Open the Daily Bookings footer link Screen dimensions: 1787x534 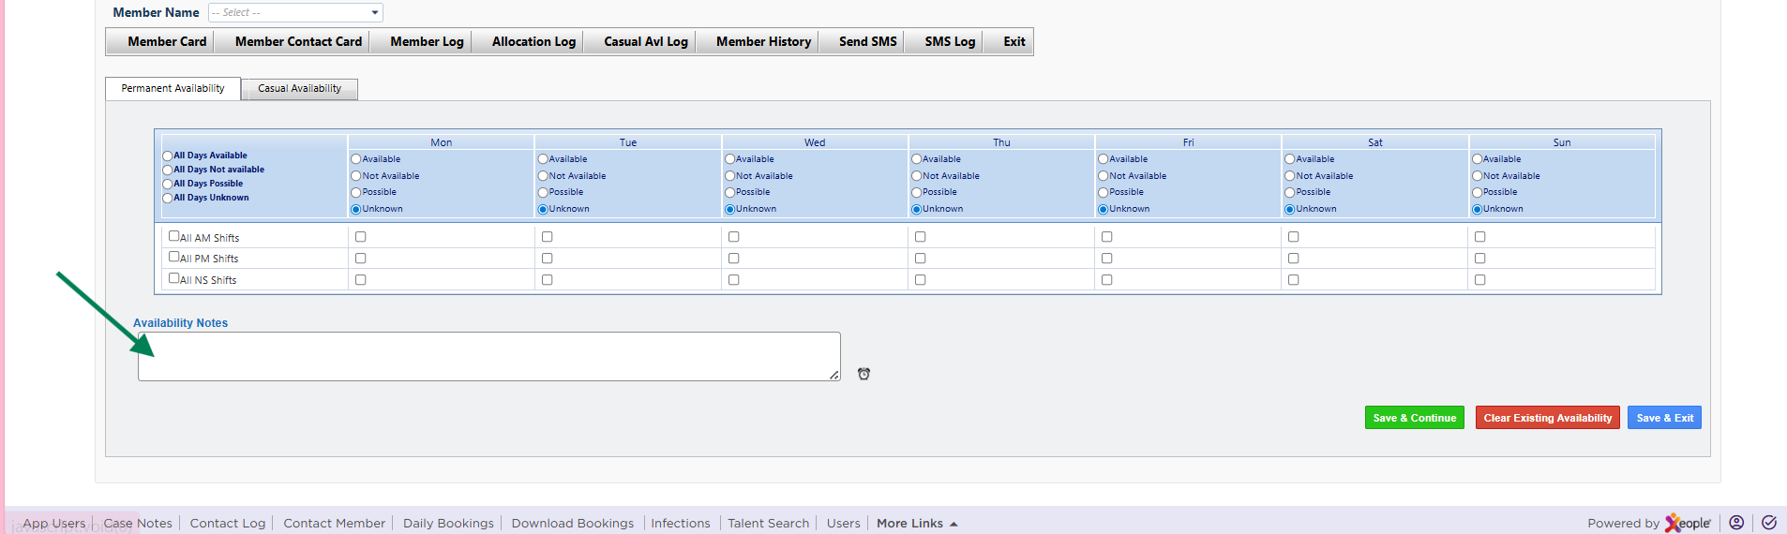(448, 524)
